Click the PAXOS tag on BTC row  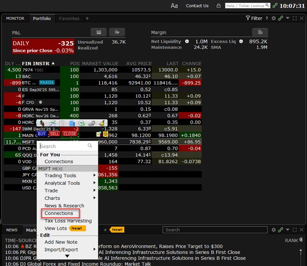[x=46, y=82]
